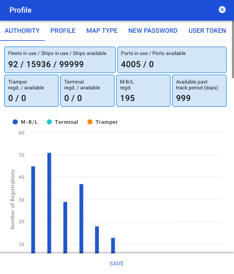Open the USER TOKEN tab
This screenshot has height=274, width=234.
tap(207, 31)
